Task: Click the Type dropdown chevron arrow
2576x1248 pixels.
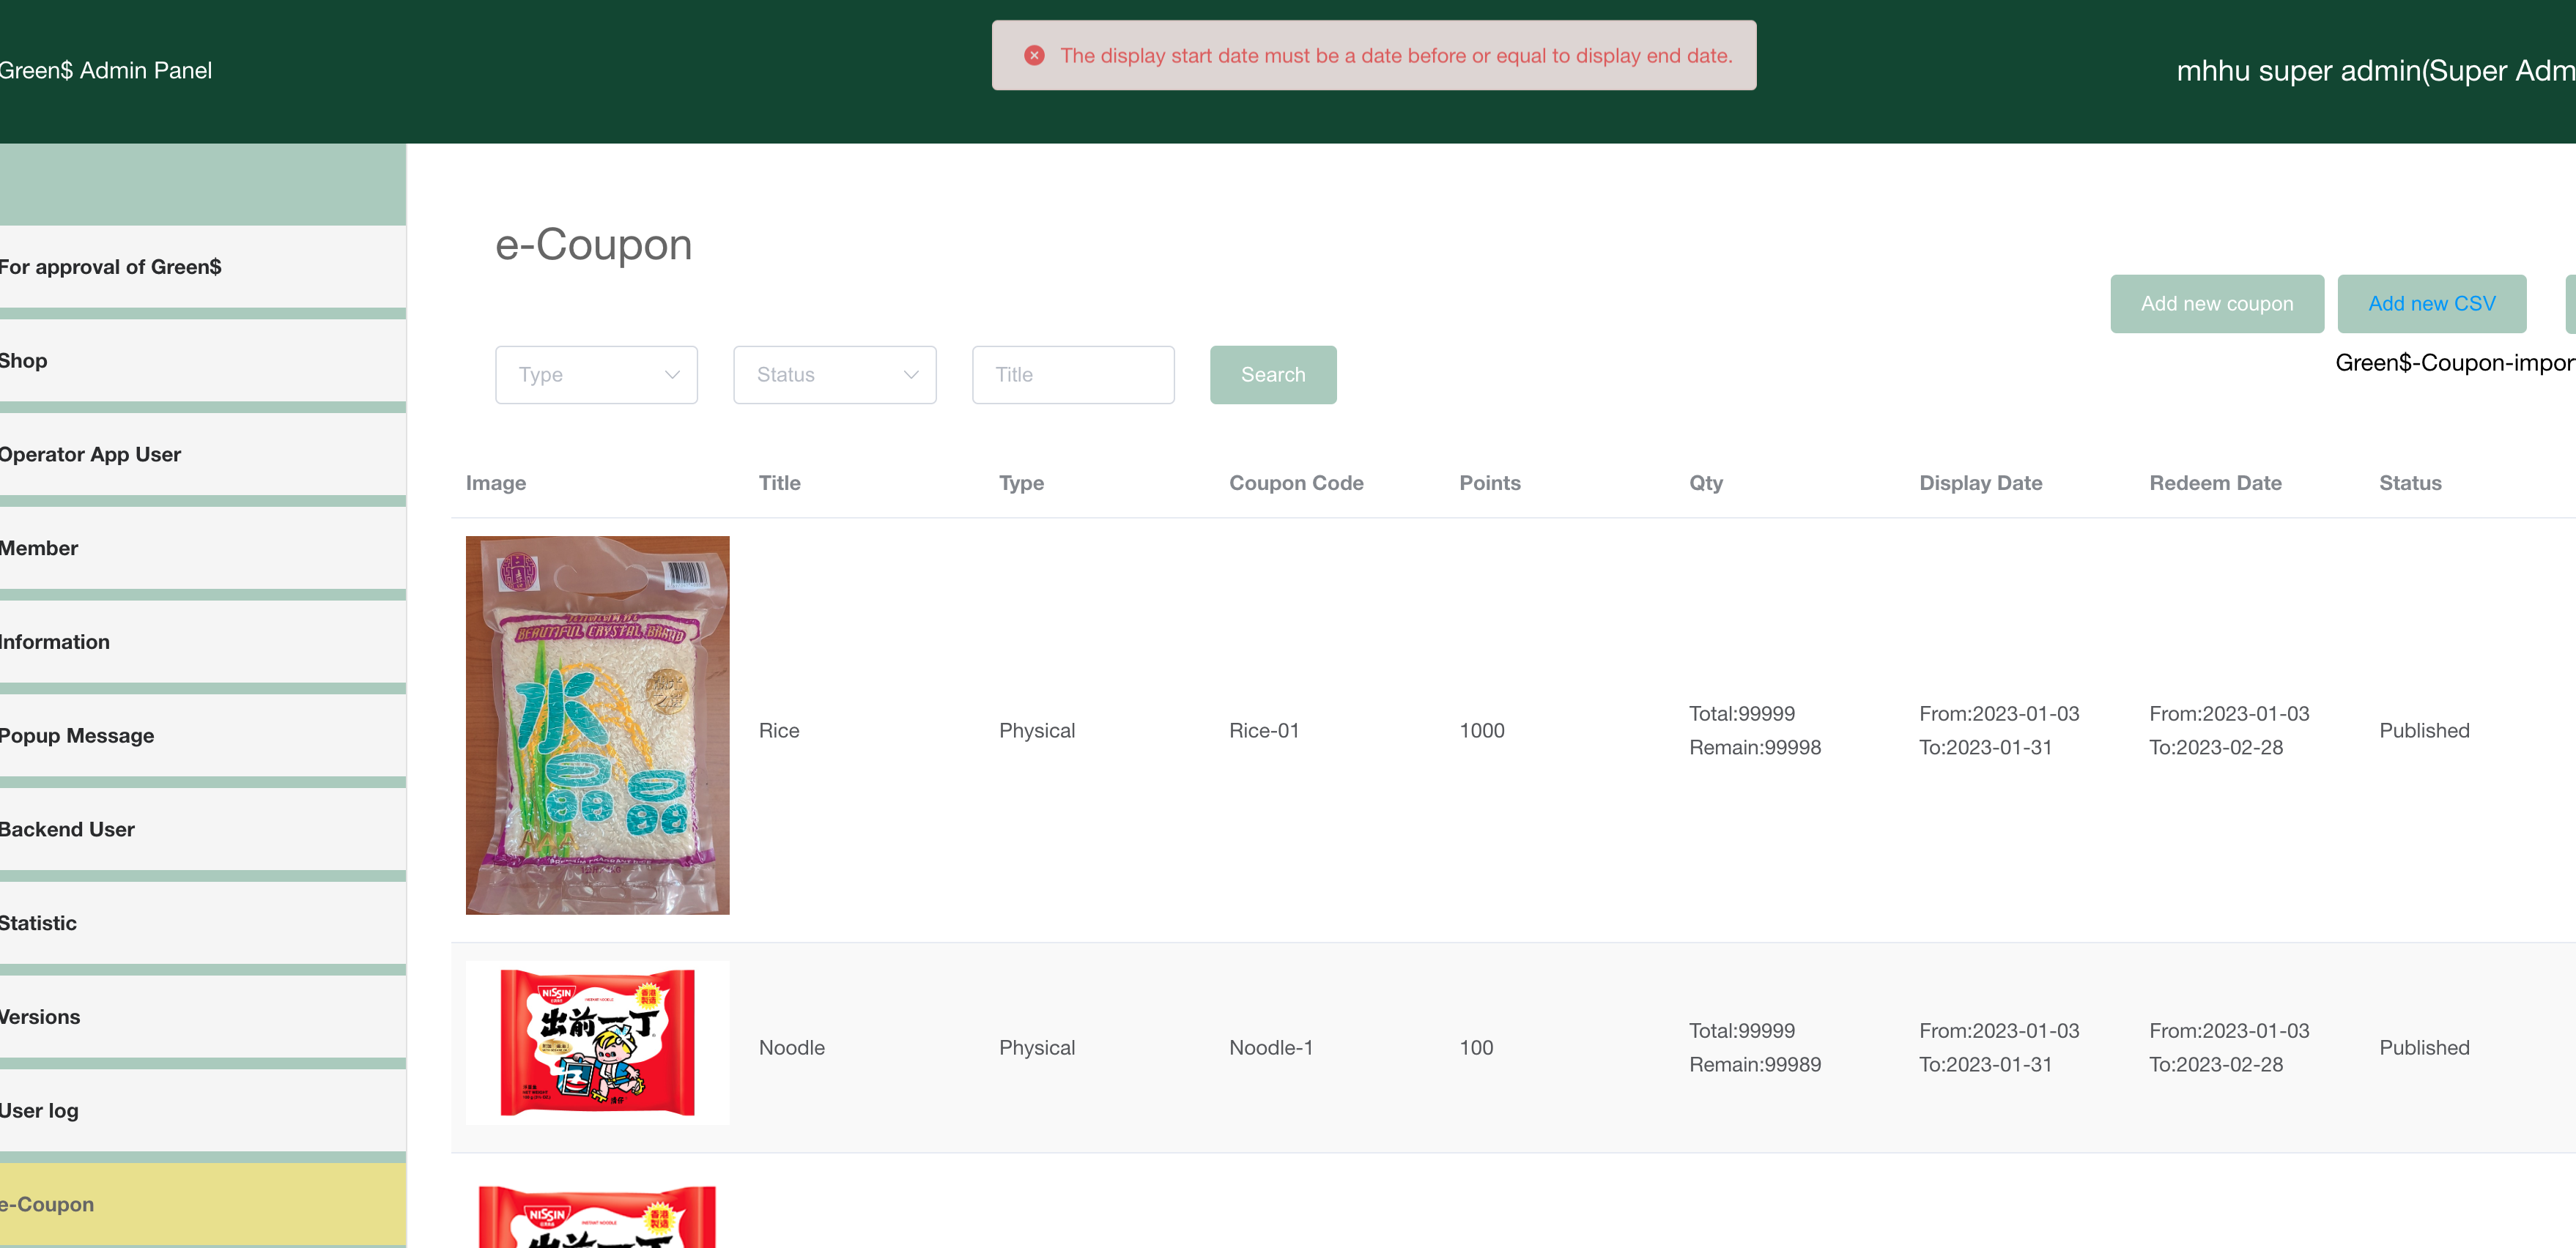Action: pyautogui.click(x=672, y=375)
